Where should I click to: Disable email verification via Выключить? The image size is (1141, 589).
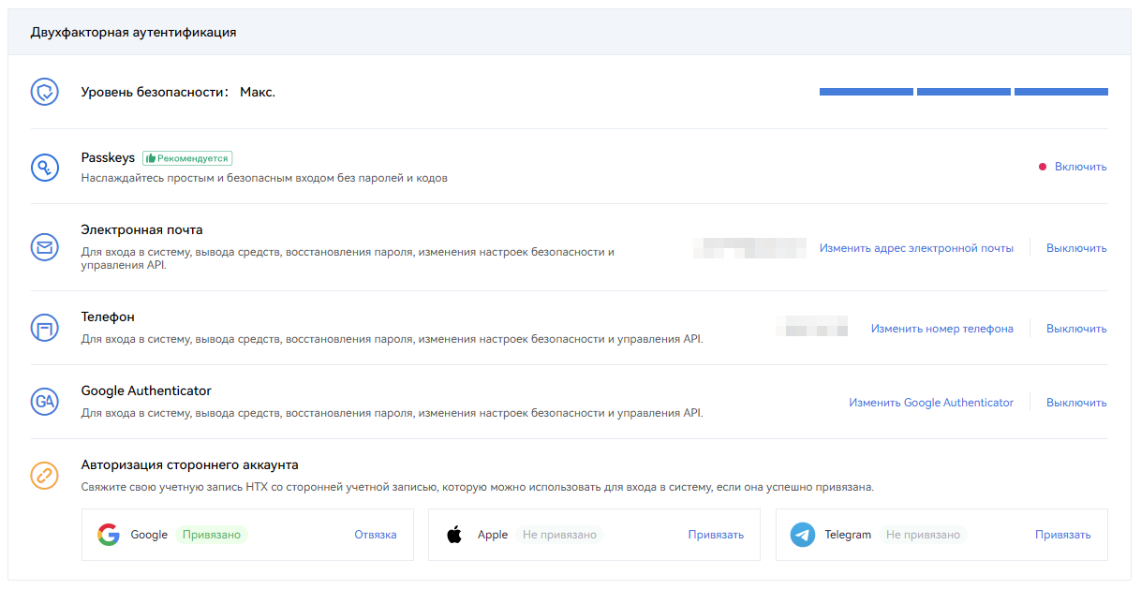click(1076, 248)
